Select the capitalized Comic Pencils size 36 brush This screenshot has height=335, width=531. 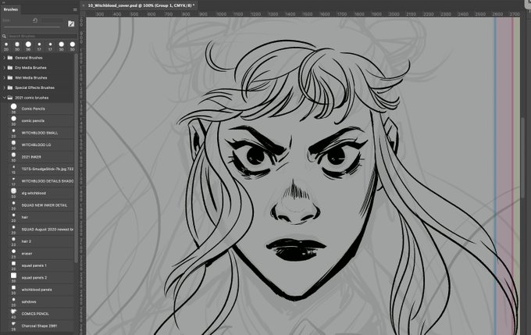pyautogui.click(x=40, y=109)
